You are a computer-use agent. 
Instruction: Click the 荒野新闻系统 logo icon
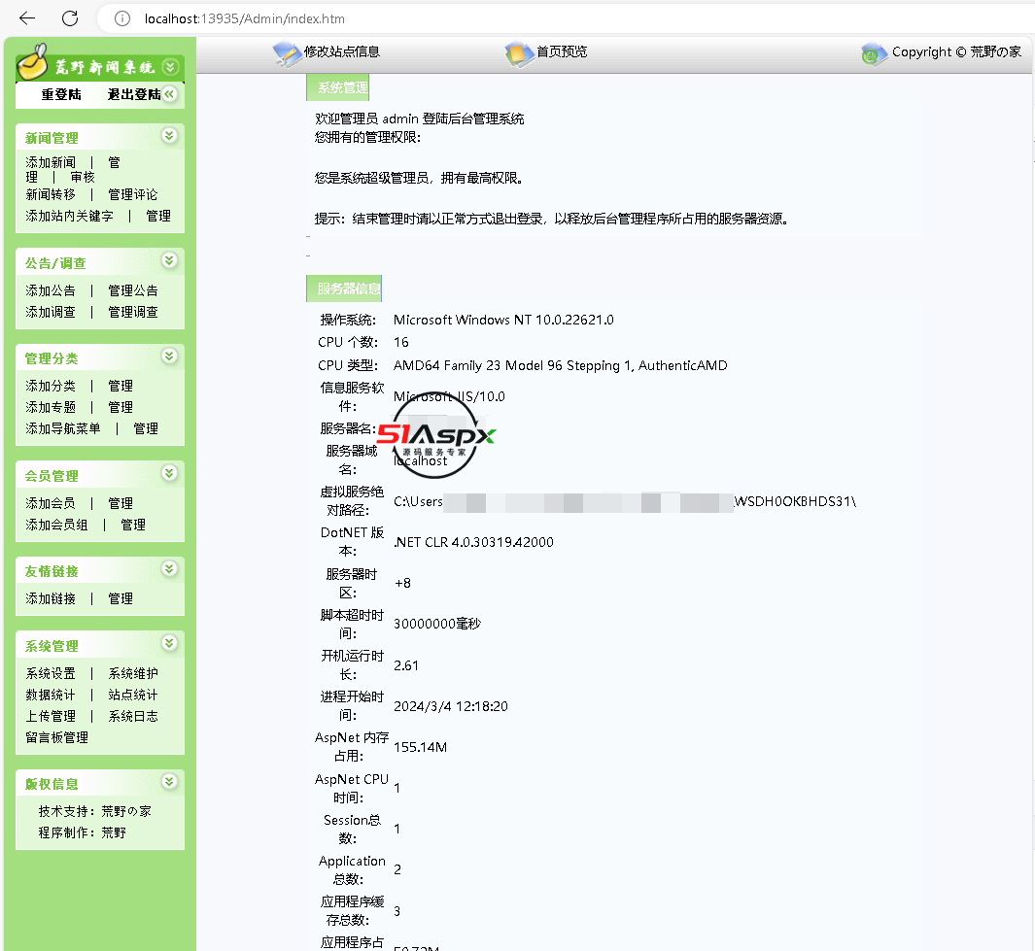(32, 61)
